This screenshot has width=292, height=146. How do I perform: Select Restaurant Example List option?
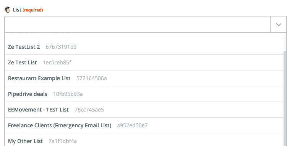[144, 78]
